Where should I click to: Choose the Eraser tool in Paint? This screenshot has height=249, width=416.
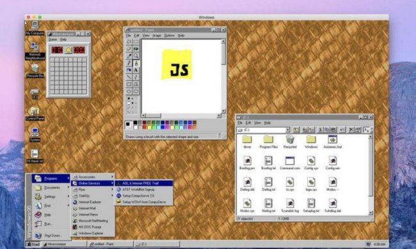129,49
